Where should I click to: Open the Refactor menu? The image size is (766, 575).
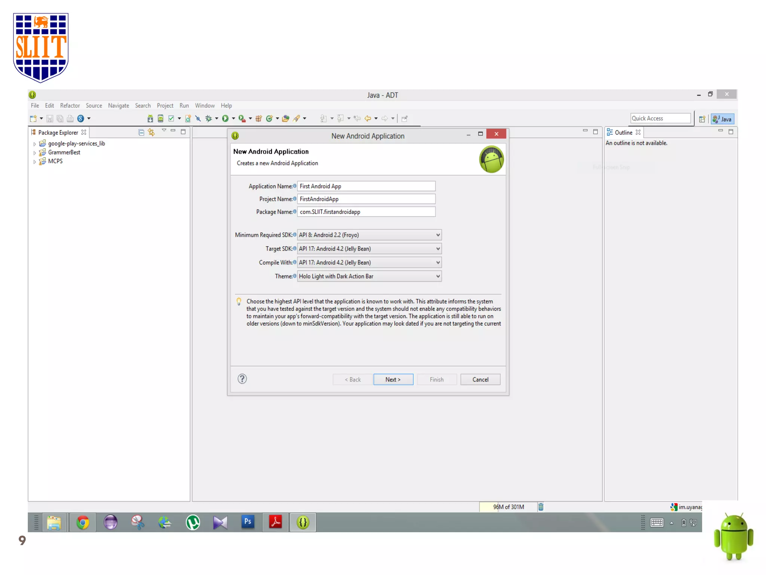(70, 106)
